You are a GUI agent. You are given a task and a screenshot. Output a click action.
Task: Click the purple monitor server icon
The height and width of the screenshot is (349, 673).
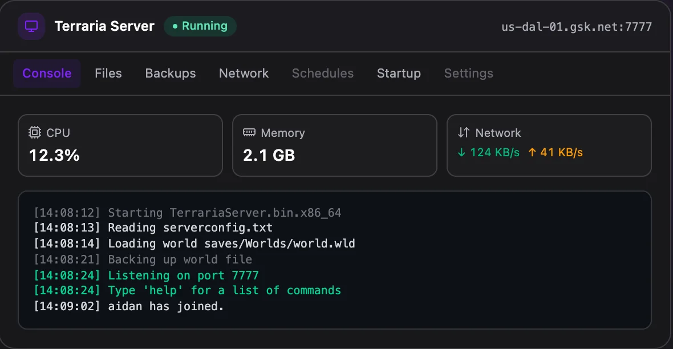click(x=31, y=26)
